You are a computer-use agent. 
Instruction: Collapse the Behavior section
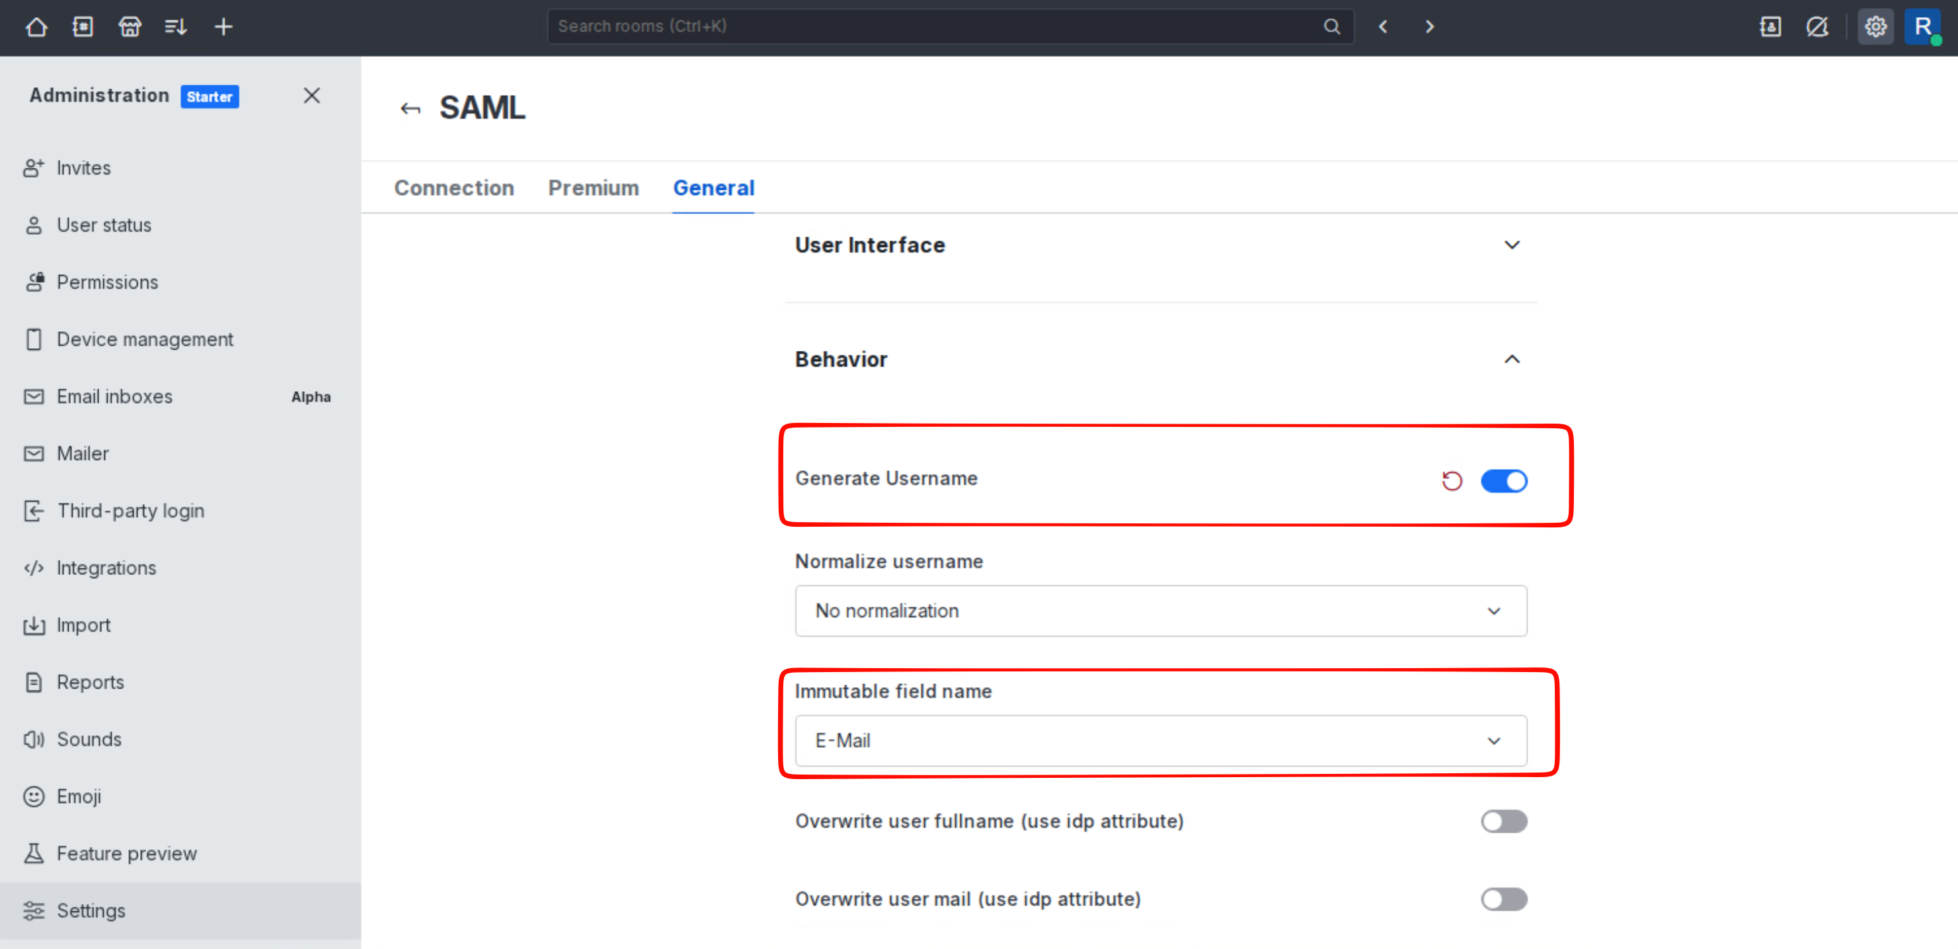(1161, 360)
